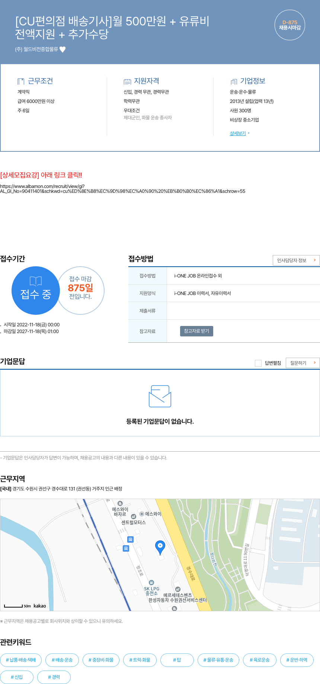Click the (주) 월드비전종합물류 company name
The width and height of the screenshot is (320, 684).
click(36, 49)
